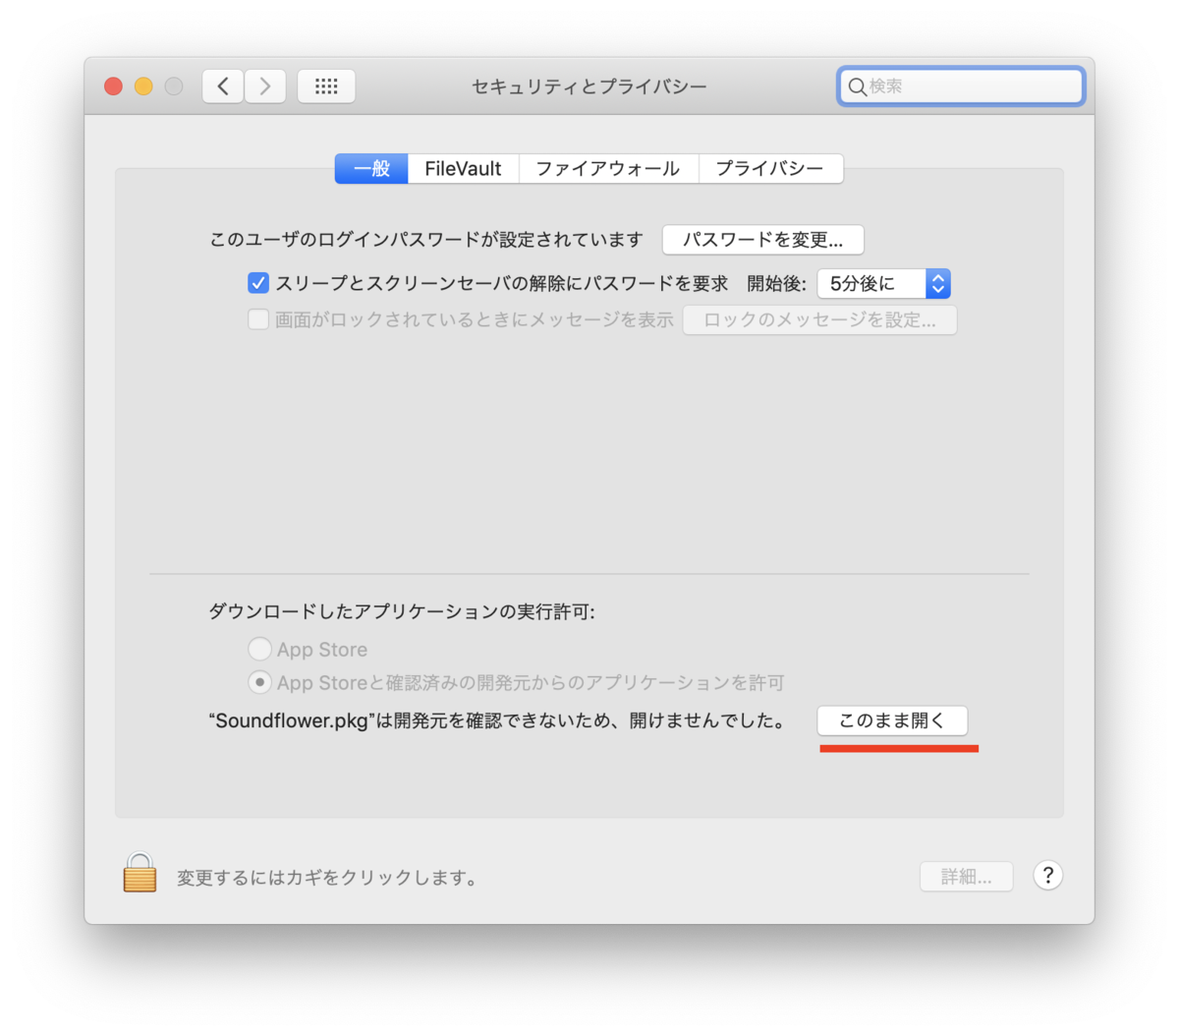This screenshot has width=1179, height=1036.
Task: Click the セキュリティとプライバシー window title
Action: [589, 86]
